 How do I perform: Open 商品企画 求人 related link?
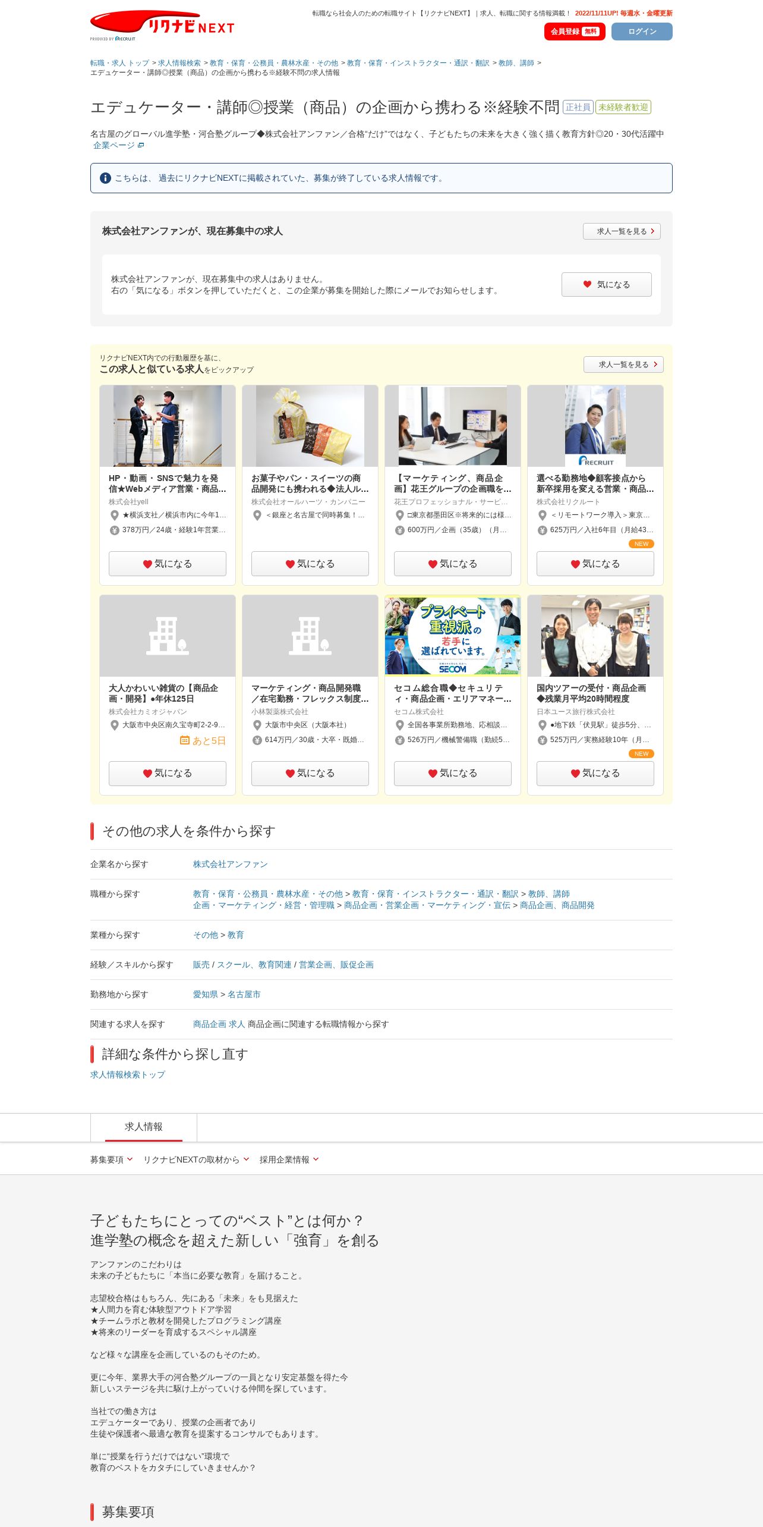point(219,1024)
